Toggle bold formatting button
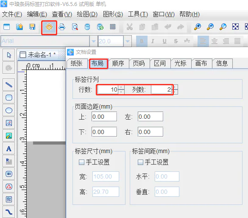The height and width of the screenshot is (218, 248). (x=142, y=41)
